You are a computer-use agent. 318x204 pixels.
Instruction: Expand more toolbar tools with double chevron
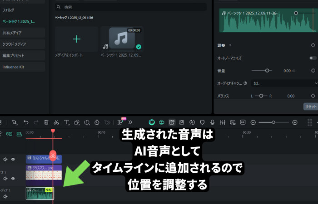pos(130,122)
